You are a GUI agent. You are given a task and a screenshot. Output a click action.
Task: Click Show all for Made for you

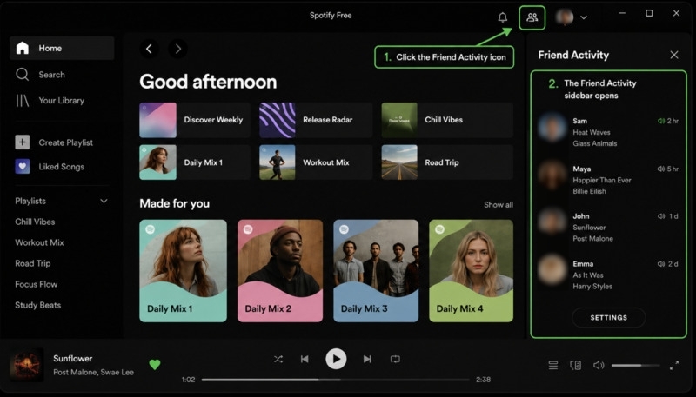[498, 205]
